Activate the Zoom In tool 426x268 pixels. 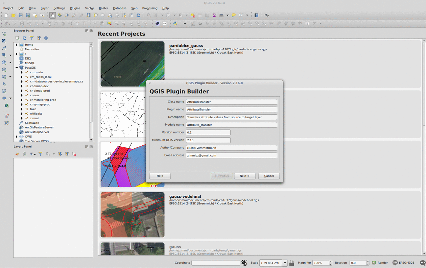coord(67,15)
